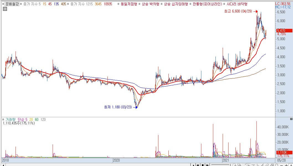Click the 2021 timeline year marker

226,160
